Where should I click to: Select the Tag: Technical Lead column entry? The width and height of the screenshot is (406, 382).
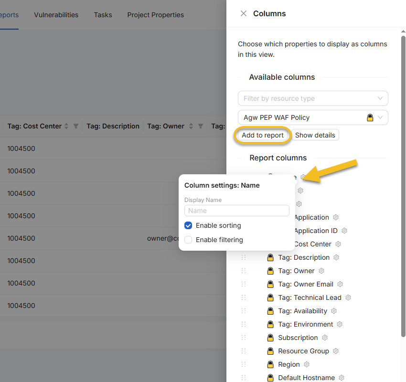310,297
